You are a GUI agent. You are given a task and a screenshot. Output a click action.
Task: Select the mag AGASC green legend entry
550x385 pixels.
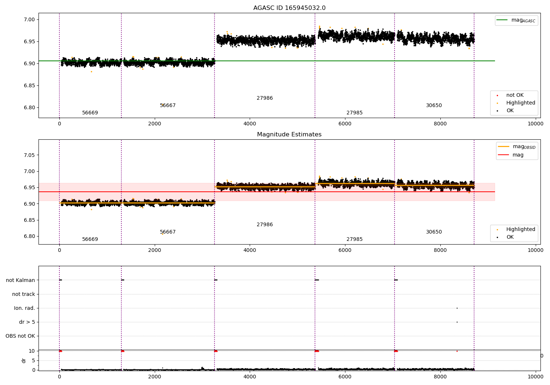pyautogui.click(x=517, y=20)
